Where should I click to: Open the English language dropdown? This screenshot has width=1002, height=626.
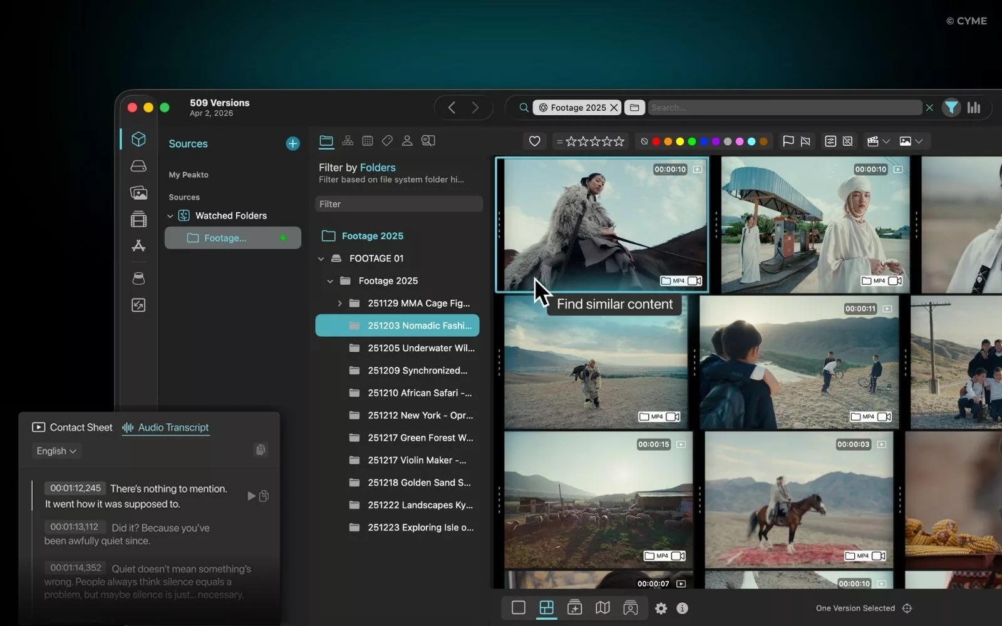[x=56, y=451]
